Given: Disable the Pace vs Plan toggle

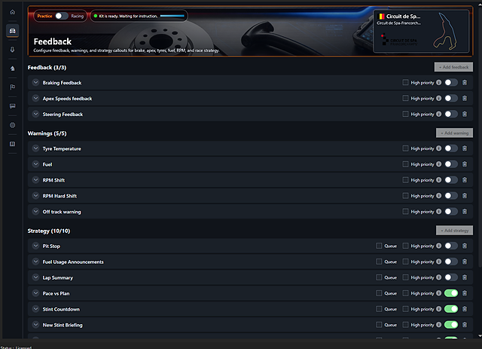Looking at the screenshot, I should (451, 293).
